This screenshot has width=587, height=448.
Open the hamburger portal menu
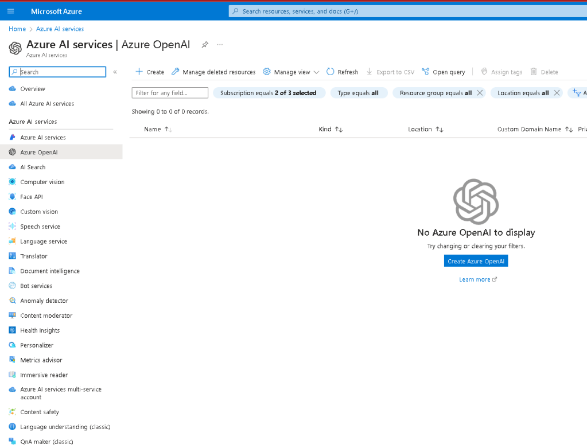point(10,11)
